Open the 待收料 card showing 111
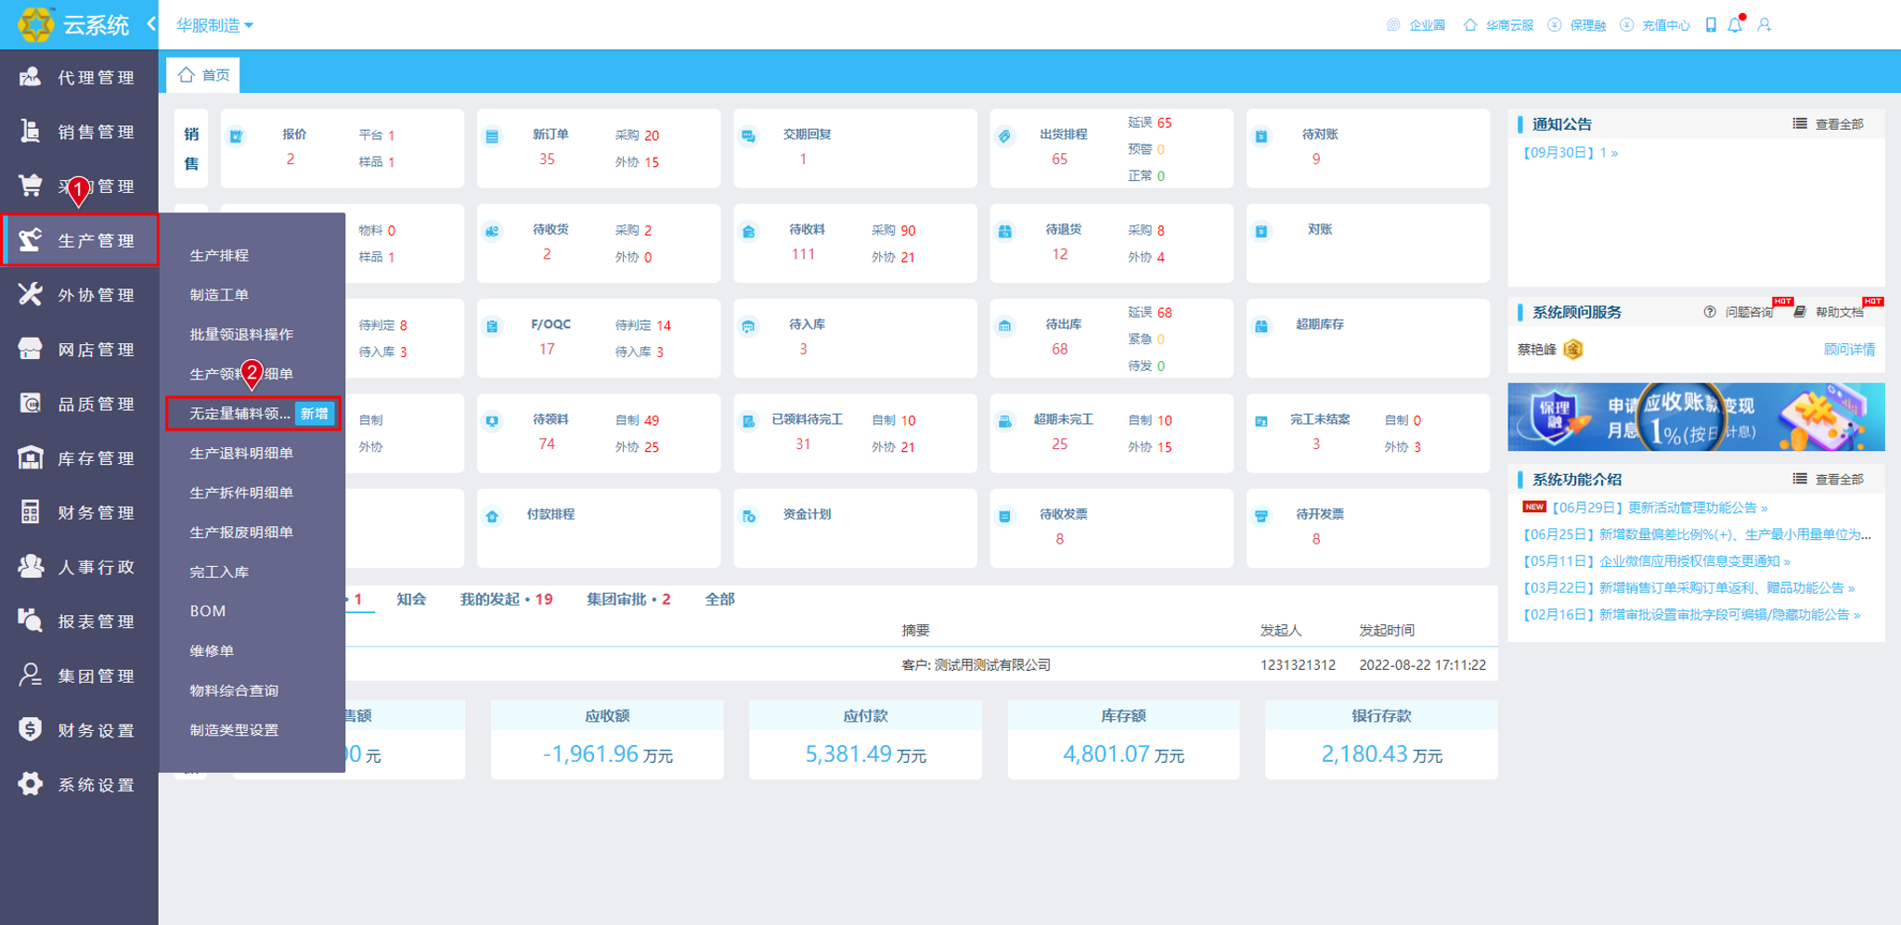1901x925 pixels. [855, 243]
